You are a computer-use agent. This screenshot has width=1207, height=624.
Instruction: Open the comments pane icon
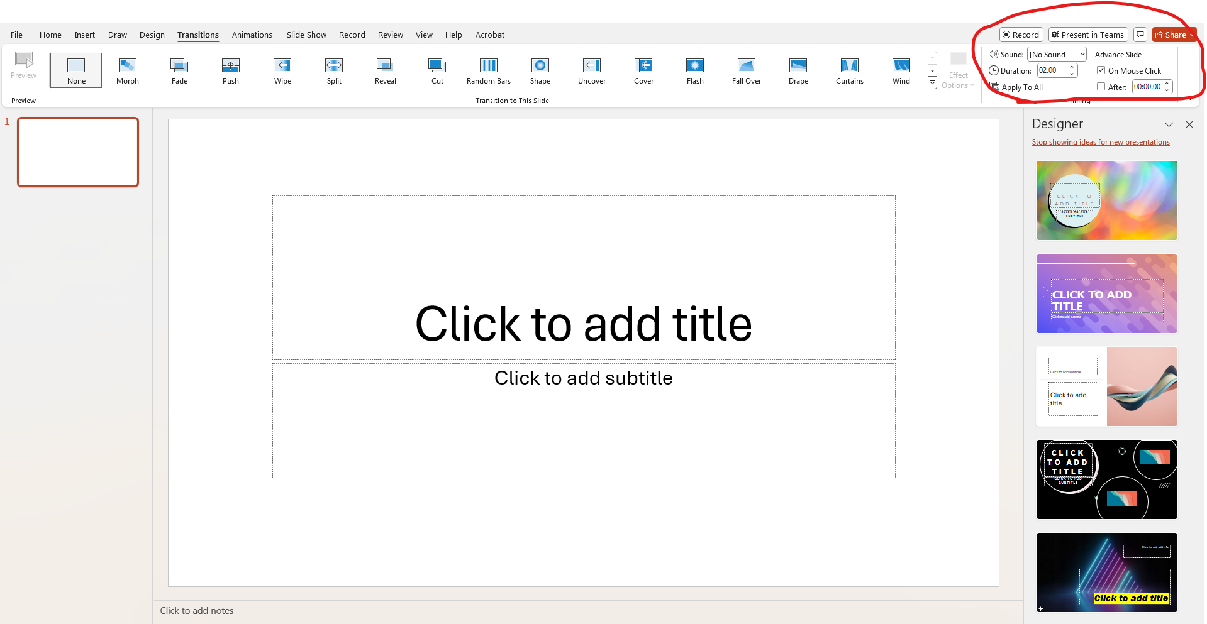[1140, 35]
